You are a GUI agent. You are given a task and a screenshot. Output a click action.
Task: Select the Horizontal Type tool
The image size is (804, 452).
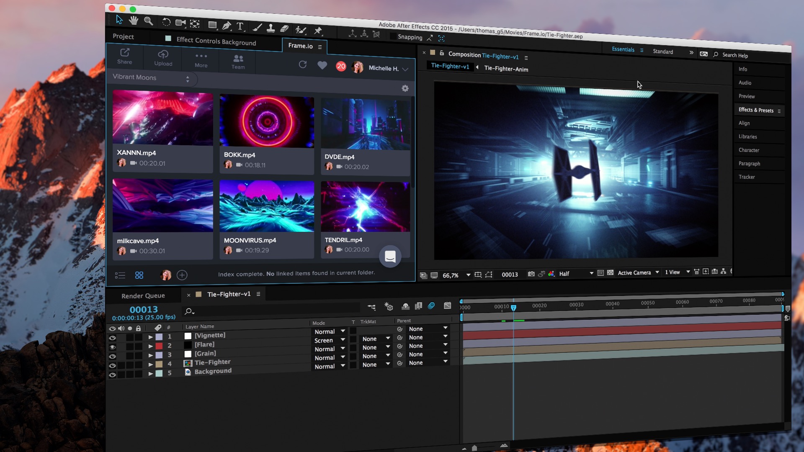pyautogui.click(x=240, y=27)
